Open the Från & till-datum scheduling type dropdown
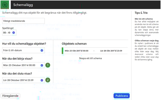This screenshot has height=100, width=161. (21, 50)
